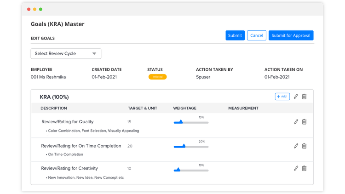The height and width of the screenshot is (194, 345).
Task: Edit the Review/Rating for Quality row
Action: click(x=296, y=122)
